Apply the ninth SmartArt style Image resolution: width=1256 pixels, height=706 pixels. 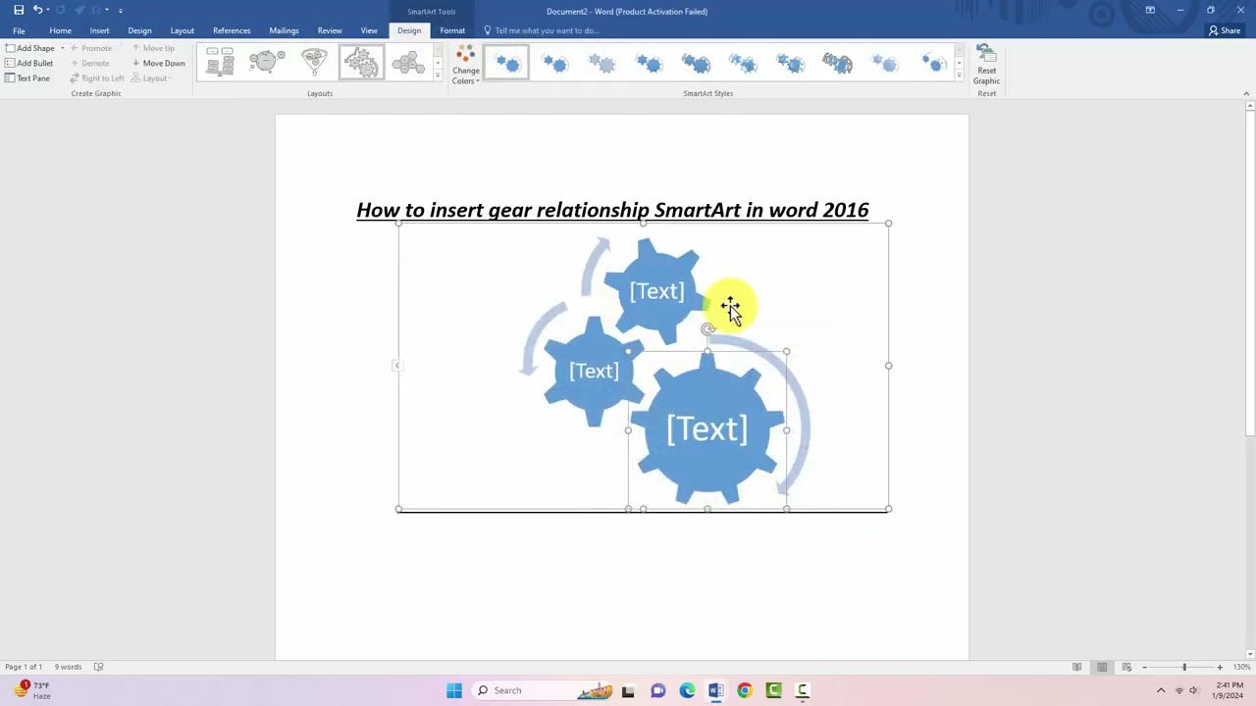coord(884,63)
